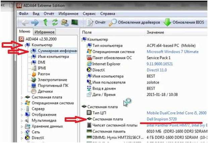Click the Back navigation arrow

pos(25,22)
